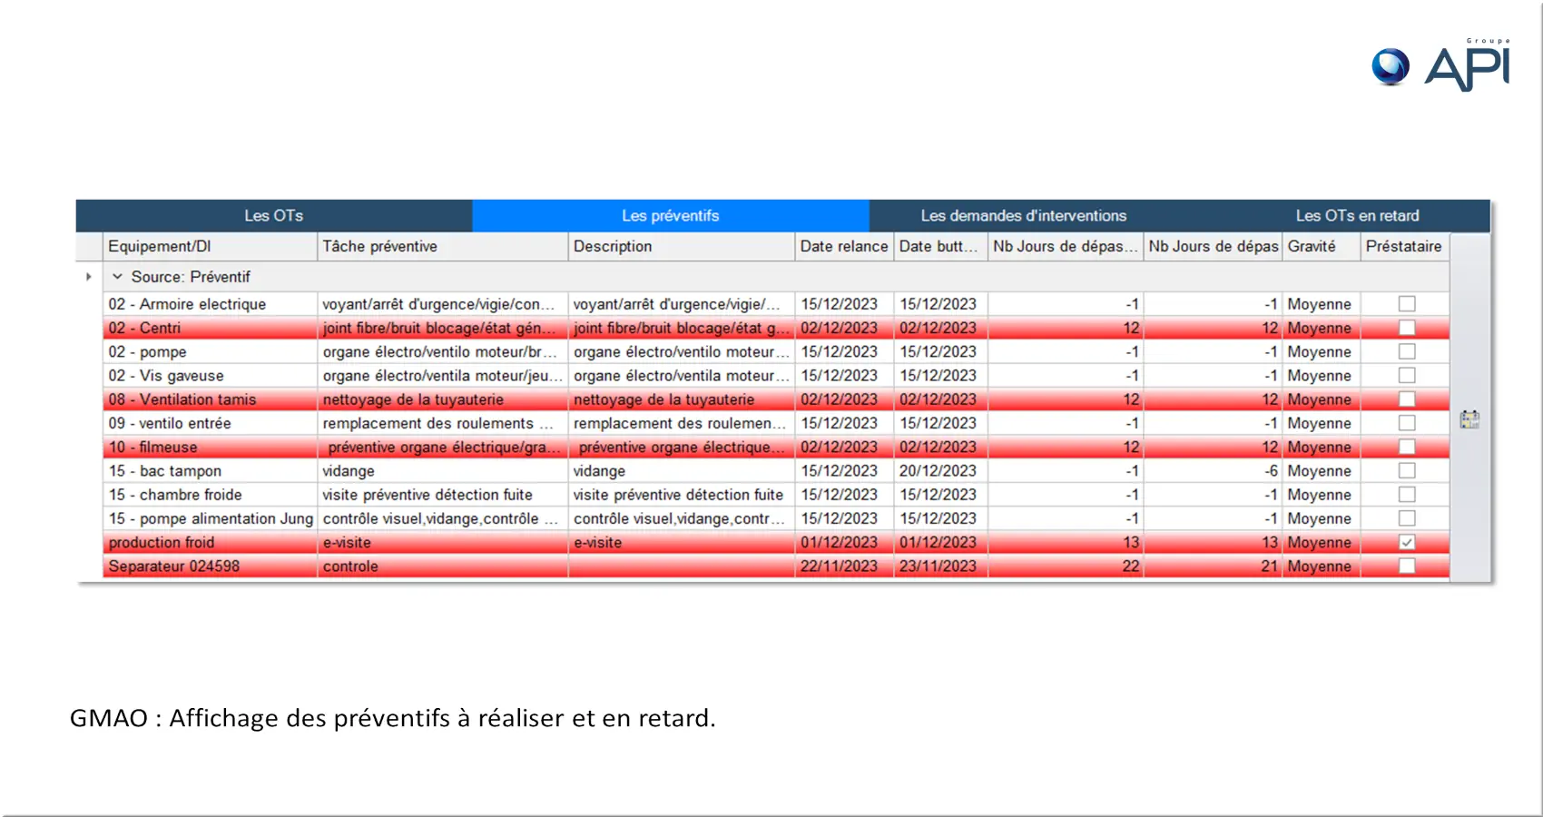1543x817 pixels.
Task: Tick Préstataire checkbox for 08 - Ventilation tamis
Action: [1407, 399]
